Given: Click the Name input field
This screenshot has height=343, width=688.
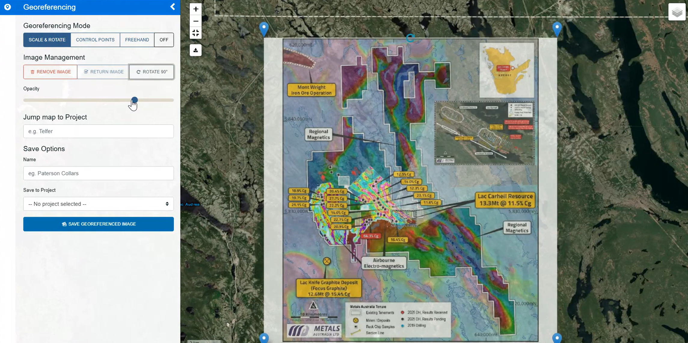Looking at the screenshot, I should point(98,173).
